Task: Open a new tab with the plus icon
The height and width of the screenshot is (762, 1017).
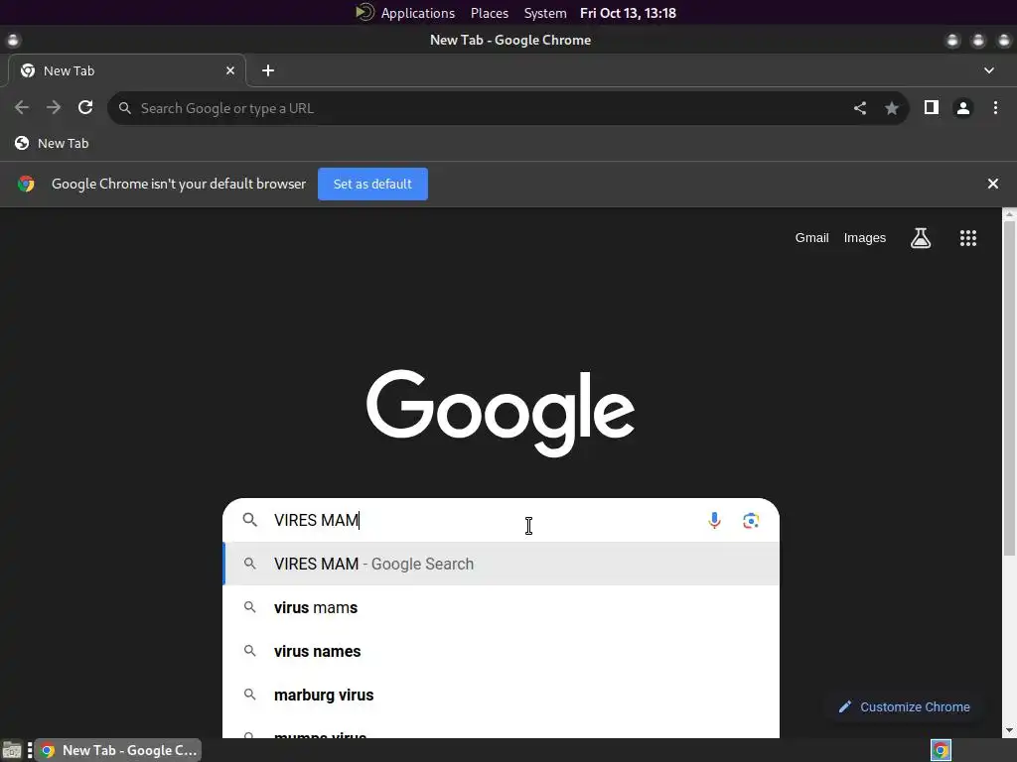Action: [x=268, y=70]
